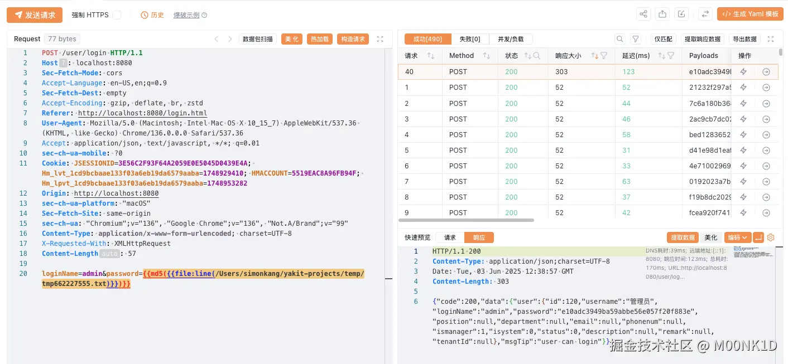Image resolution: width=788 pixels, height=364 pixels.
Task: Click the 63 latency value in request 7's row
Action: point(626,181)
